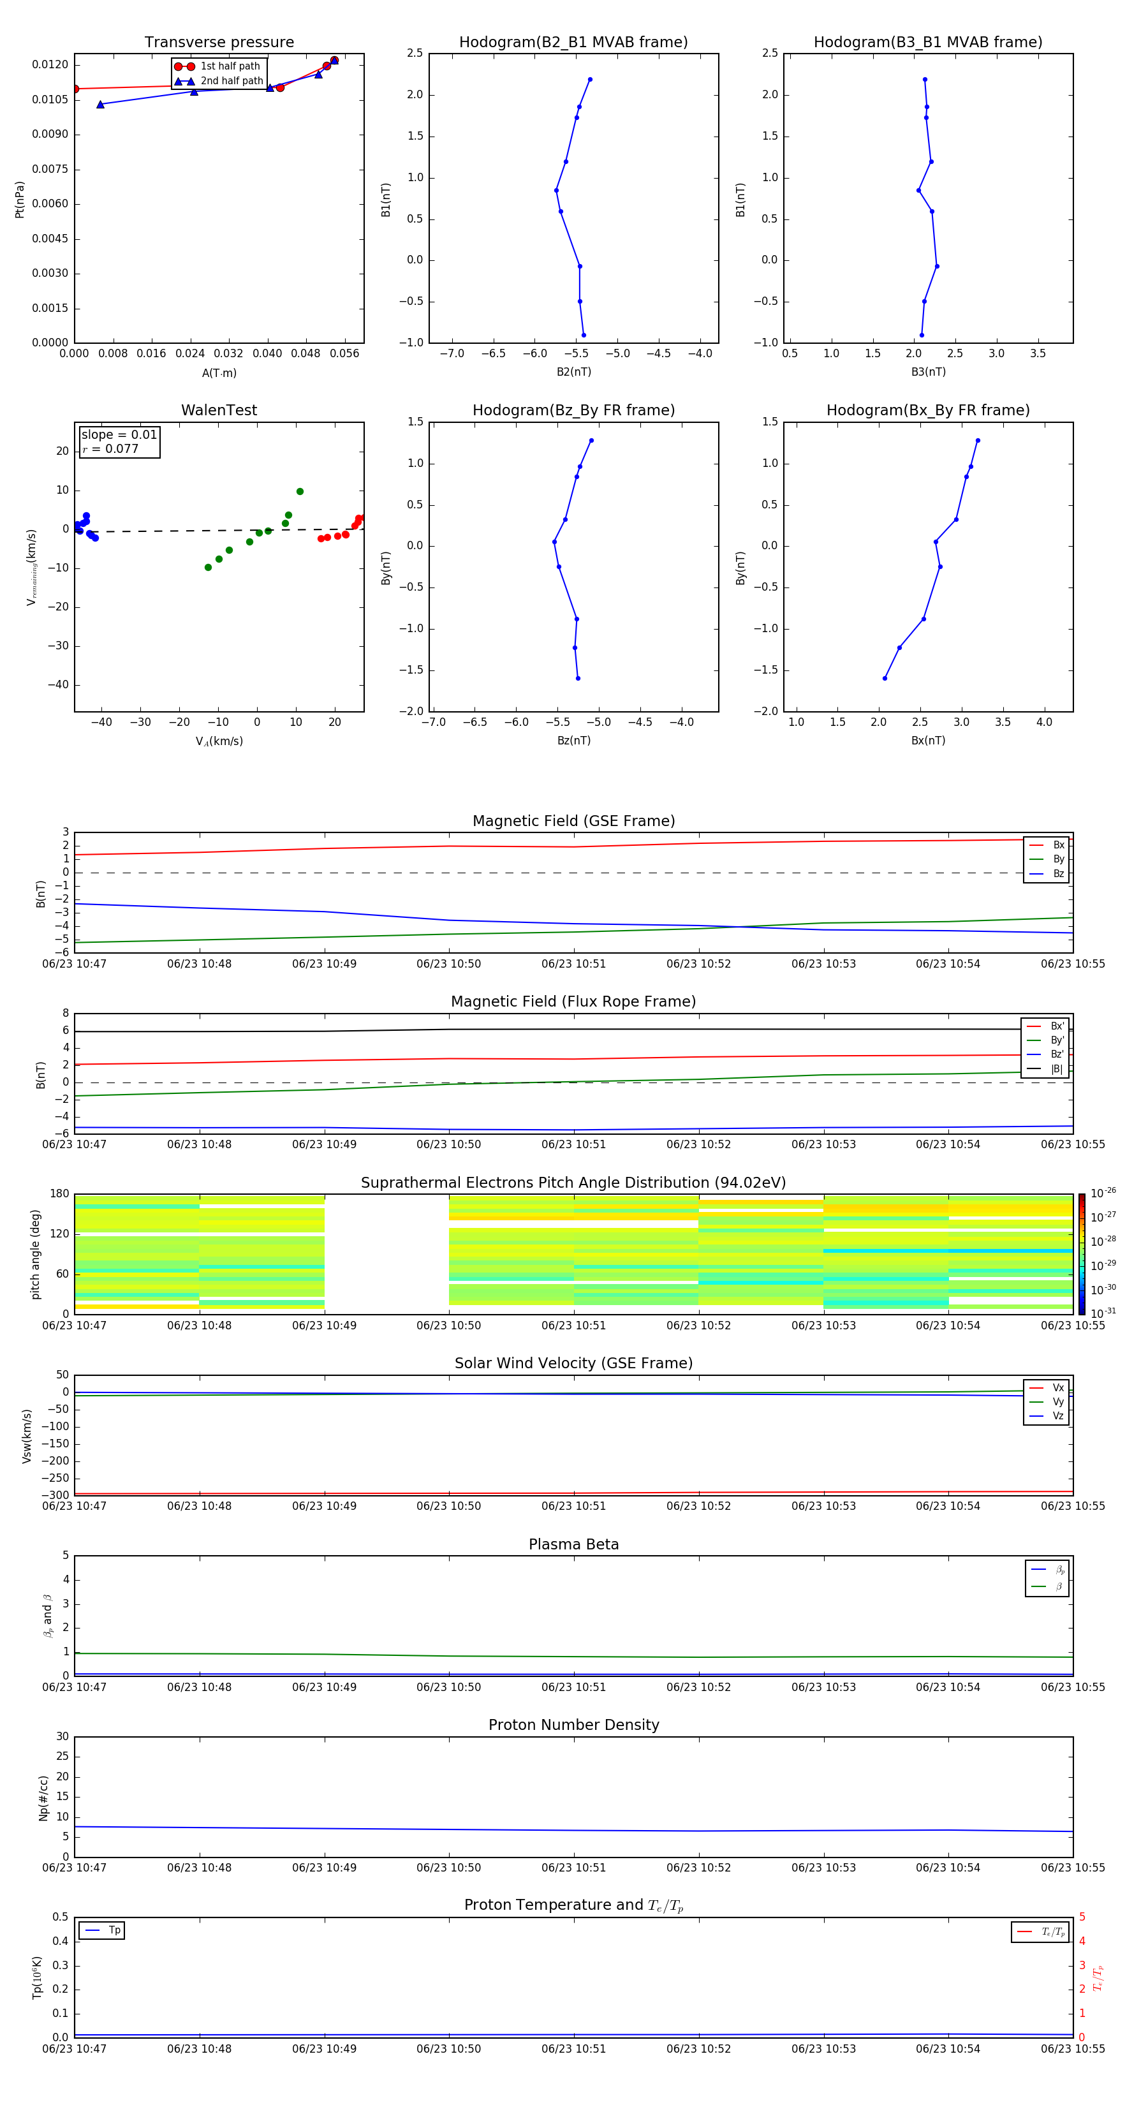Click lowest data point in Bx_By hodogram
Viewport: 1148px width, 2105px height.
884,678
